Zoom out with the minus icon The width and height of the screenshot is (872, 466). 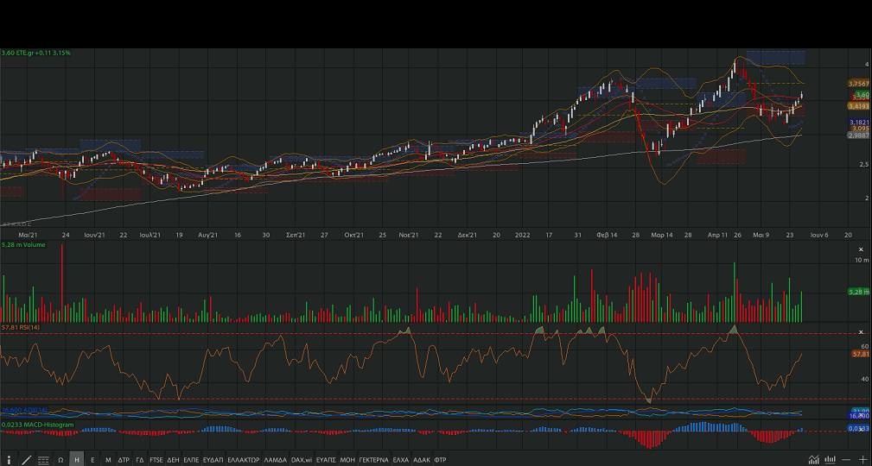pos(847,459)
